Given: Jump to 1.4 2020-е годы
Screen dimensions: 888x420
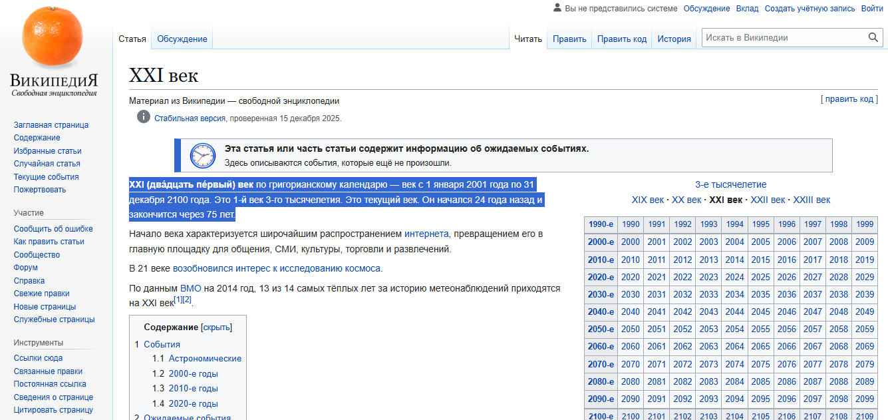Looking at the screenshot, I should pyautogui.click(x=185, y=404).
